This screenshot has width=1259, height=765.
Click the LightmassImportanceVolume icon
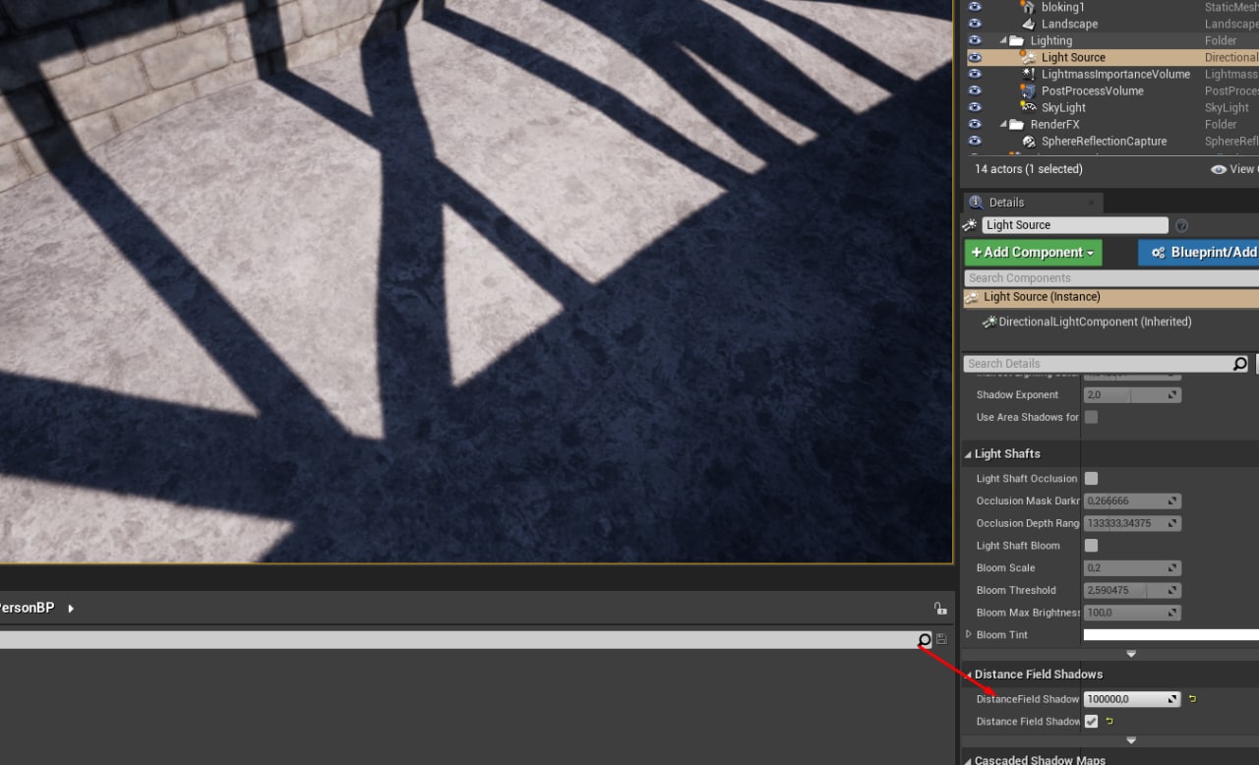(x=1028, y=74)
